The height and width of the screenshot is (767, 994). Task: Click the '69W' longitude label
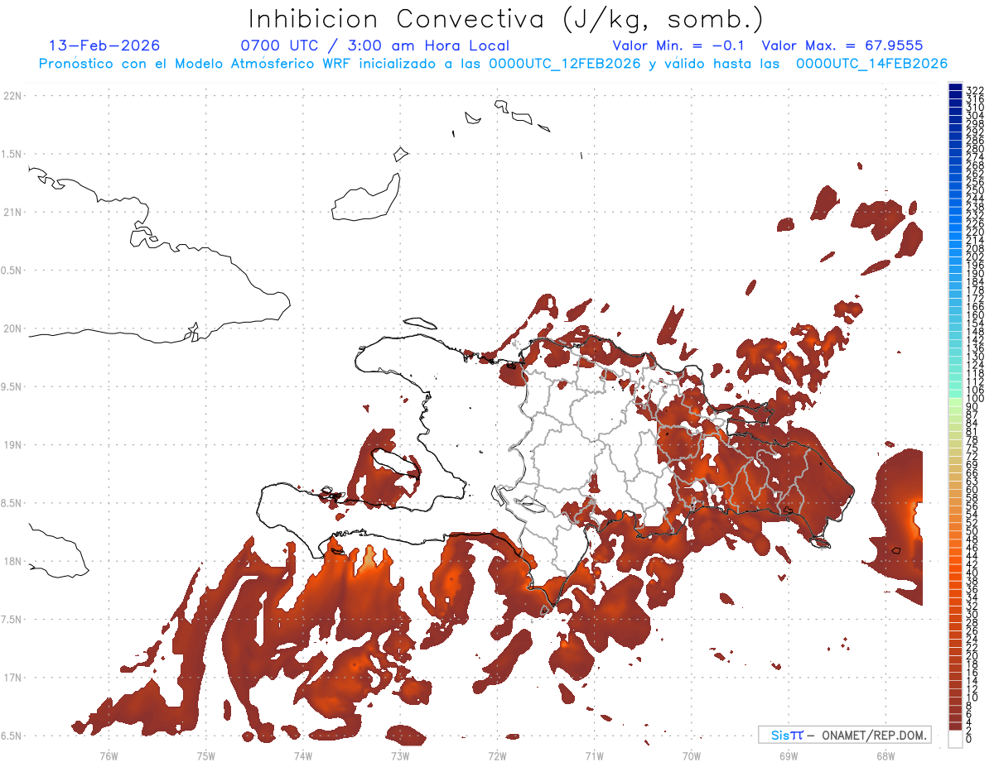tap(789, 755)
